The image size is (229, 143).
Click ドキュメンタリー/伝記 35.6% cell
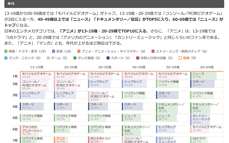(x=207, y=108)
